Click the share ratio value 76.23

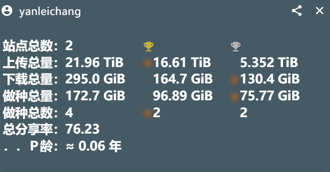click(x=82, y=129)
